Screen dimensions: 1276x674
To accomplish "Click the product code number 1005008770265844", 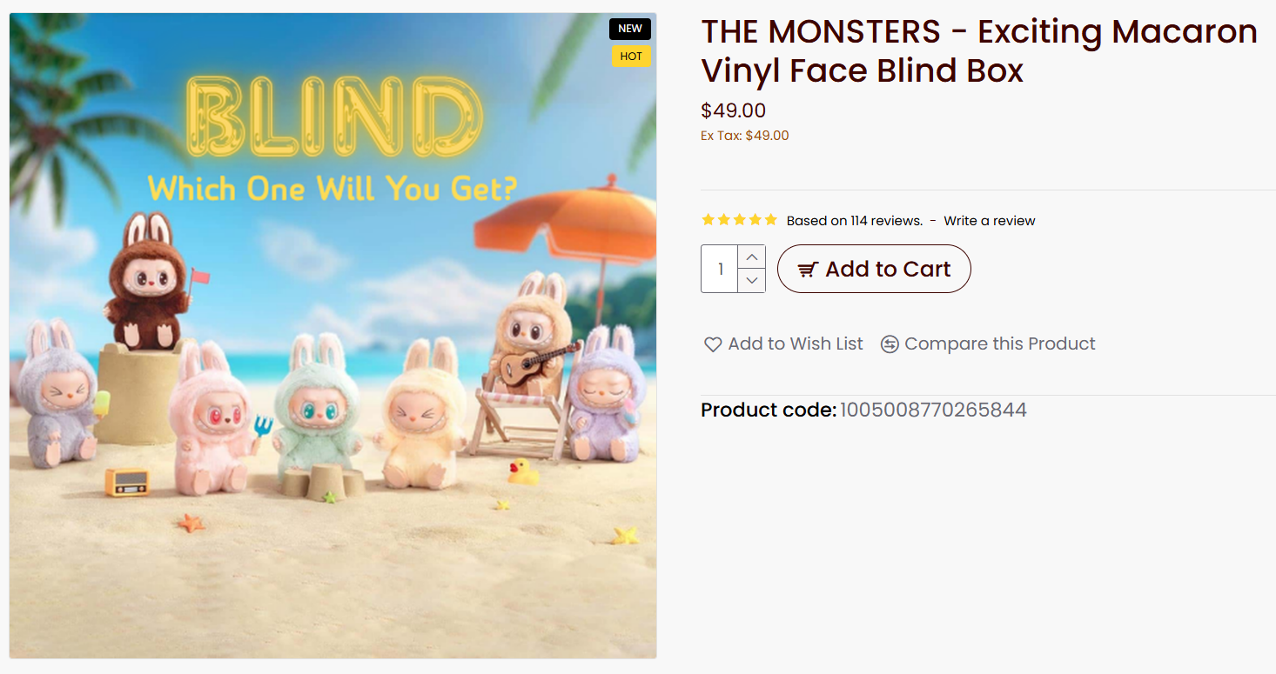I will [x=933, y=410].
